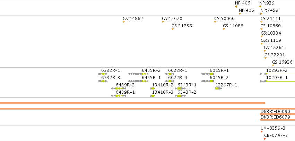This screenshot has height=141, width=295.
Task: Select the GS:10334 insertion triangle
Action: (x=261, y=36)
